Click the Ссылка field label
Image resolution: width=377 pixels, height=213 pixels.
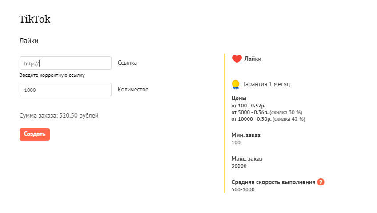(x=127, y=63)
